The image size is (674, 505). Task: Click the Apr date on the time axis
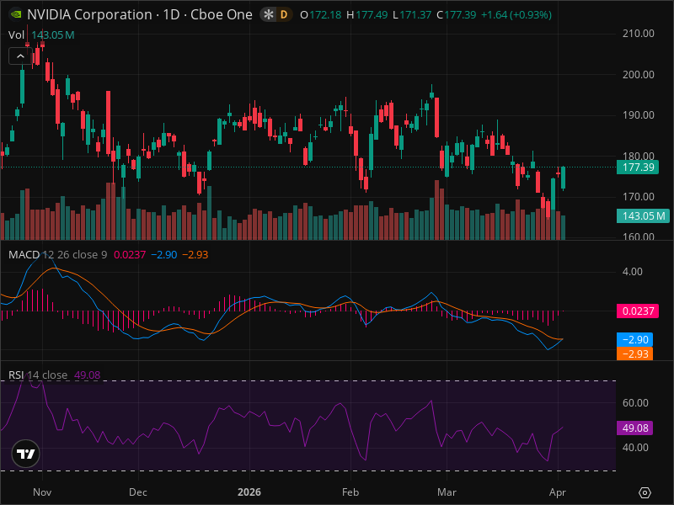click(x=558, y=492)
